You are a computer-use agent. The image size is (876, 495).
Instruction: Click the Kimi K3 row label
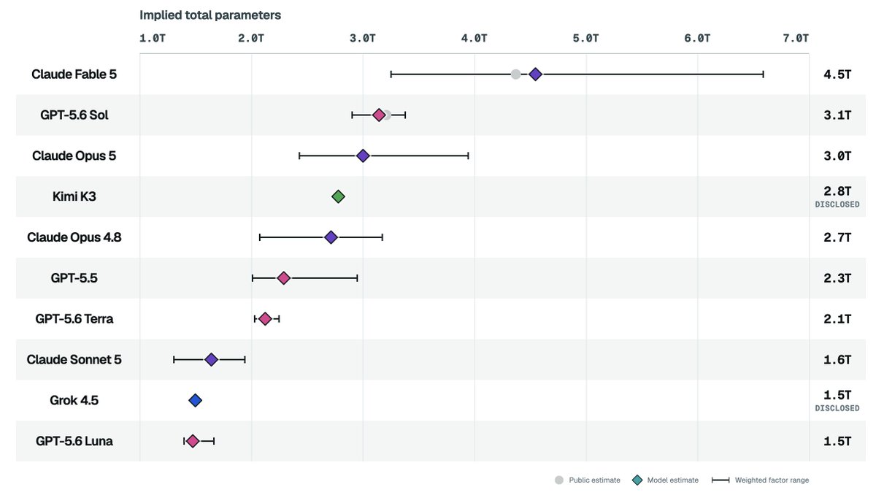pos(74,196)
